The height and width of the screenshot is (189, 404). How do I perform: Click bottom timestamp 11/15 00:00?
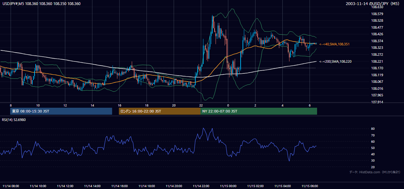point(228,186)
